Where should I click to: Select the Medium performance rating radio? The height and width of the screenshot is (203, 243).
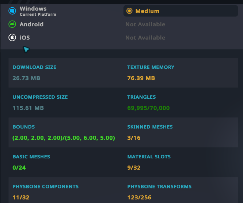click(129, 11)
